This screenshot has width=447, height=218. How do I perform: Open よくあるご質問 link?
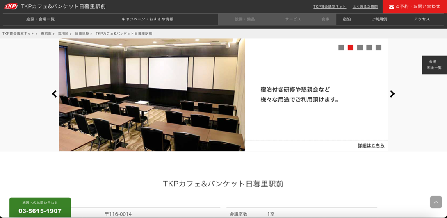(x=365, y=7)
